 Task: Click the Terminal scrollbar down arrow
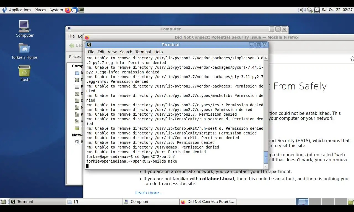pyautogui.click(x=266, y=166)
